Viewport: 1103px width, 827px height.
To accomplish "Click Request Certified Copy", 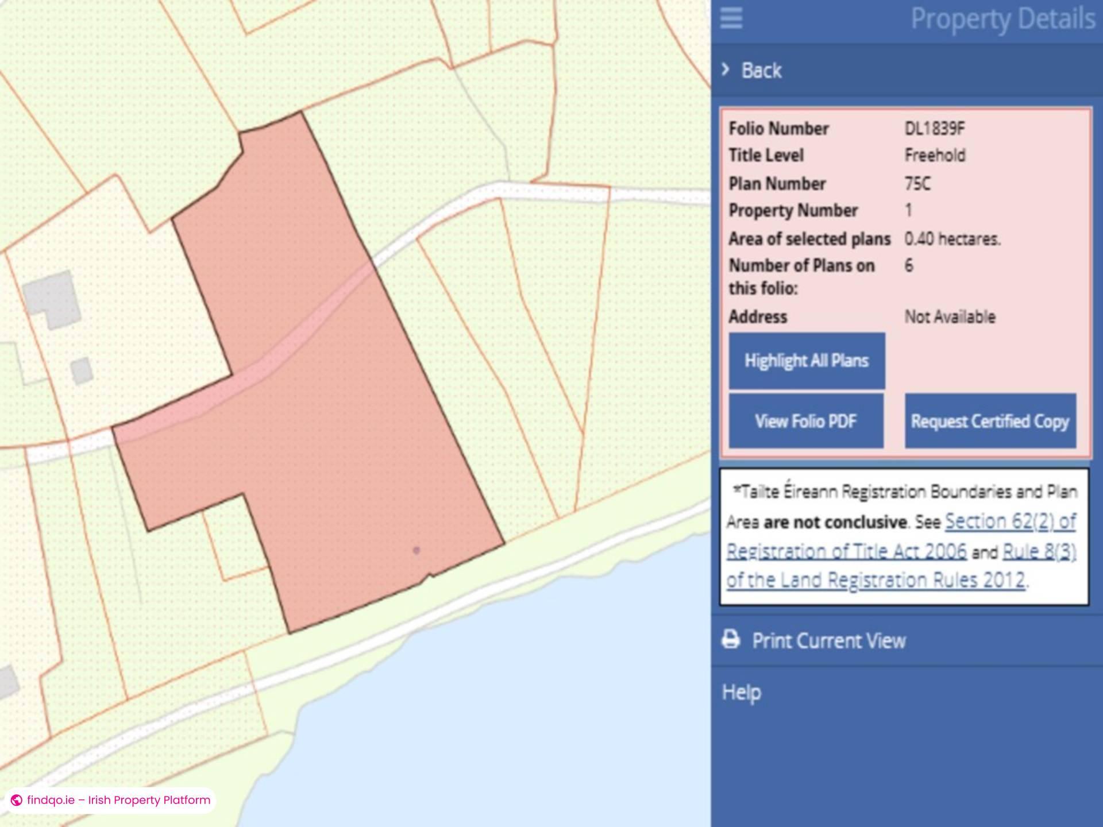I will pos(990,422).
